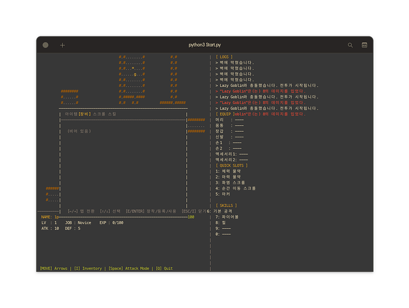Click the [I] Inventory hint in footer
Viewport: 409px width, 308px height.
pyautogui.click(x=88, y=269)
